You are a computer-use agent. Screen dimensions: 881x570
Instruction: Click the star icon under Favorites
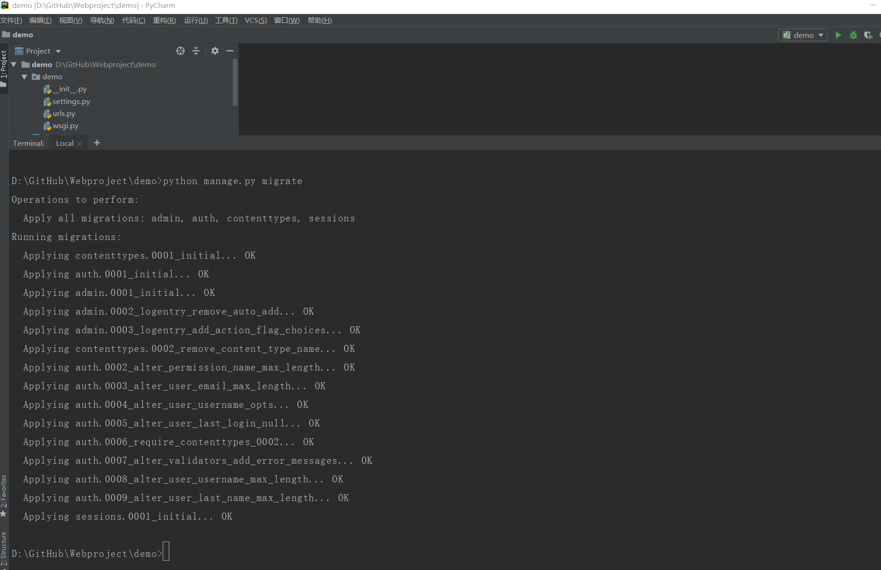click(x=4, y=514)
